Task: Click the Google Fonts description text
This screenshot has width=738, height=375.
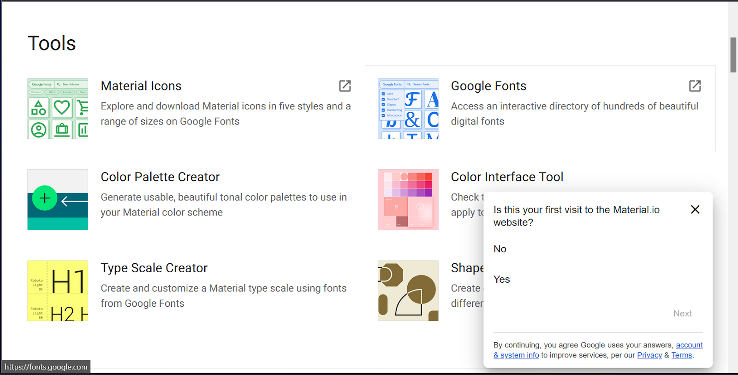Action: [x=575, y=113]
